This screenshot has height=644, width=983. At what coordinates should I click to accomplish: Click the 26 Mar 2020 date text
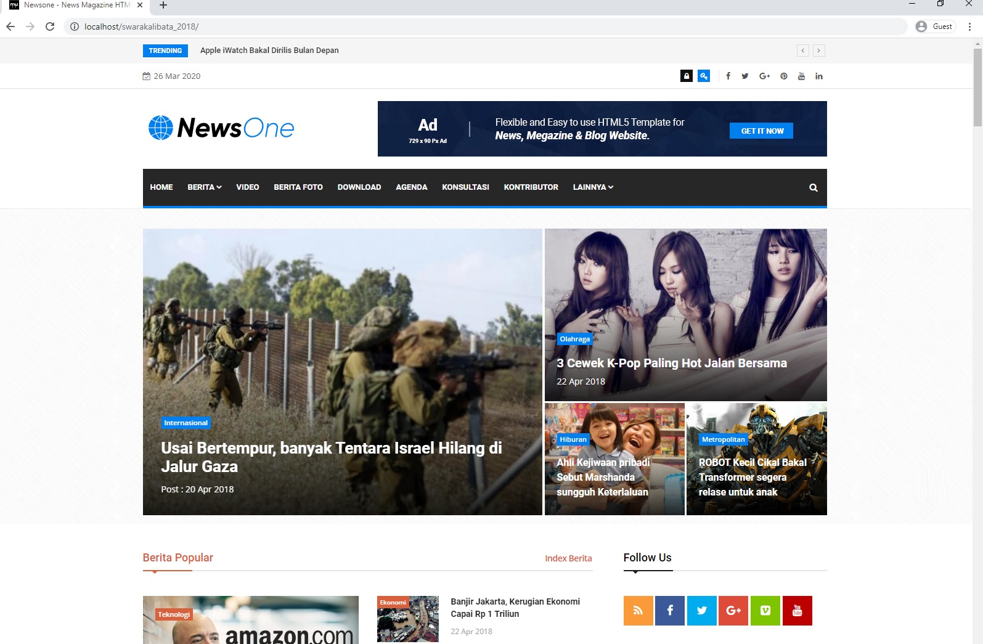coord(177,76)
